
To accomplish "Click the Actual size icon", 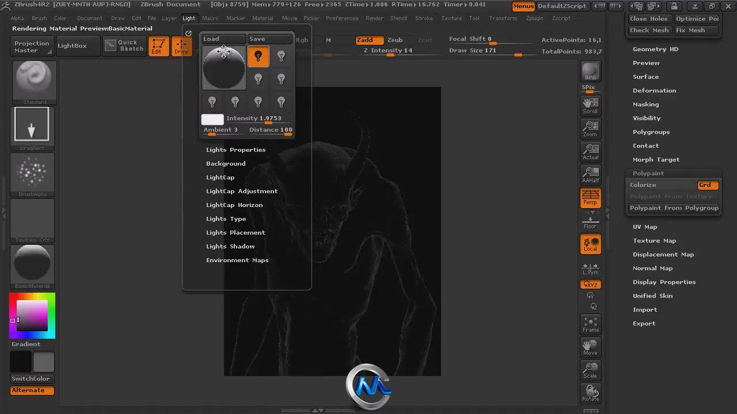I will click(x=590, y=151).
